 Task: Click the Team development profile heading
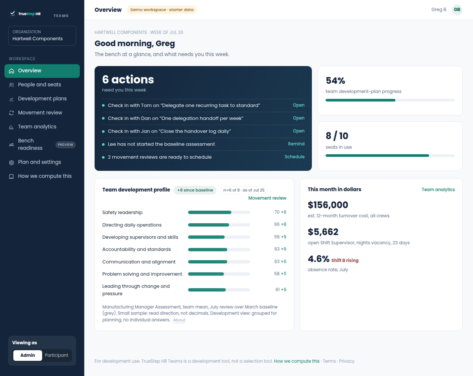[136, 190]
